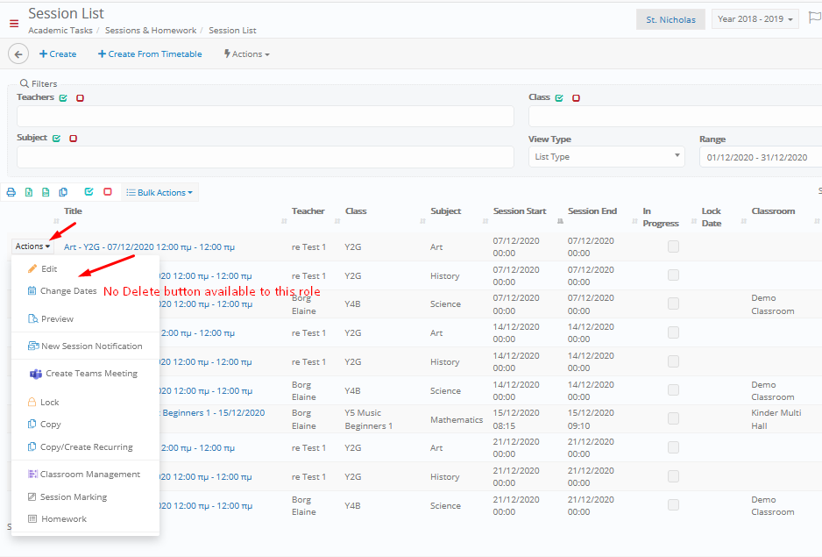Sort by the Session Start column header
Screen dimensions: 822x557
(x=520, y=211)
